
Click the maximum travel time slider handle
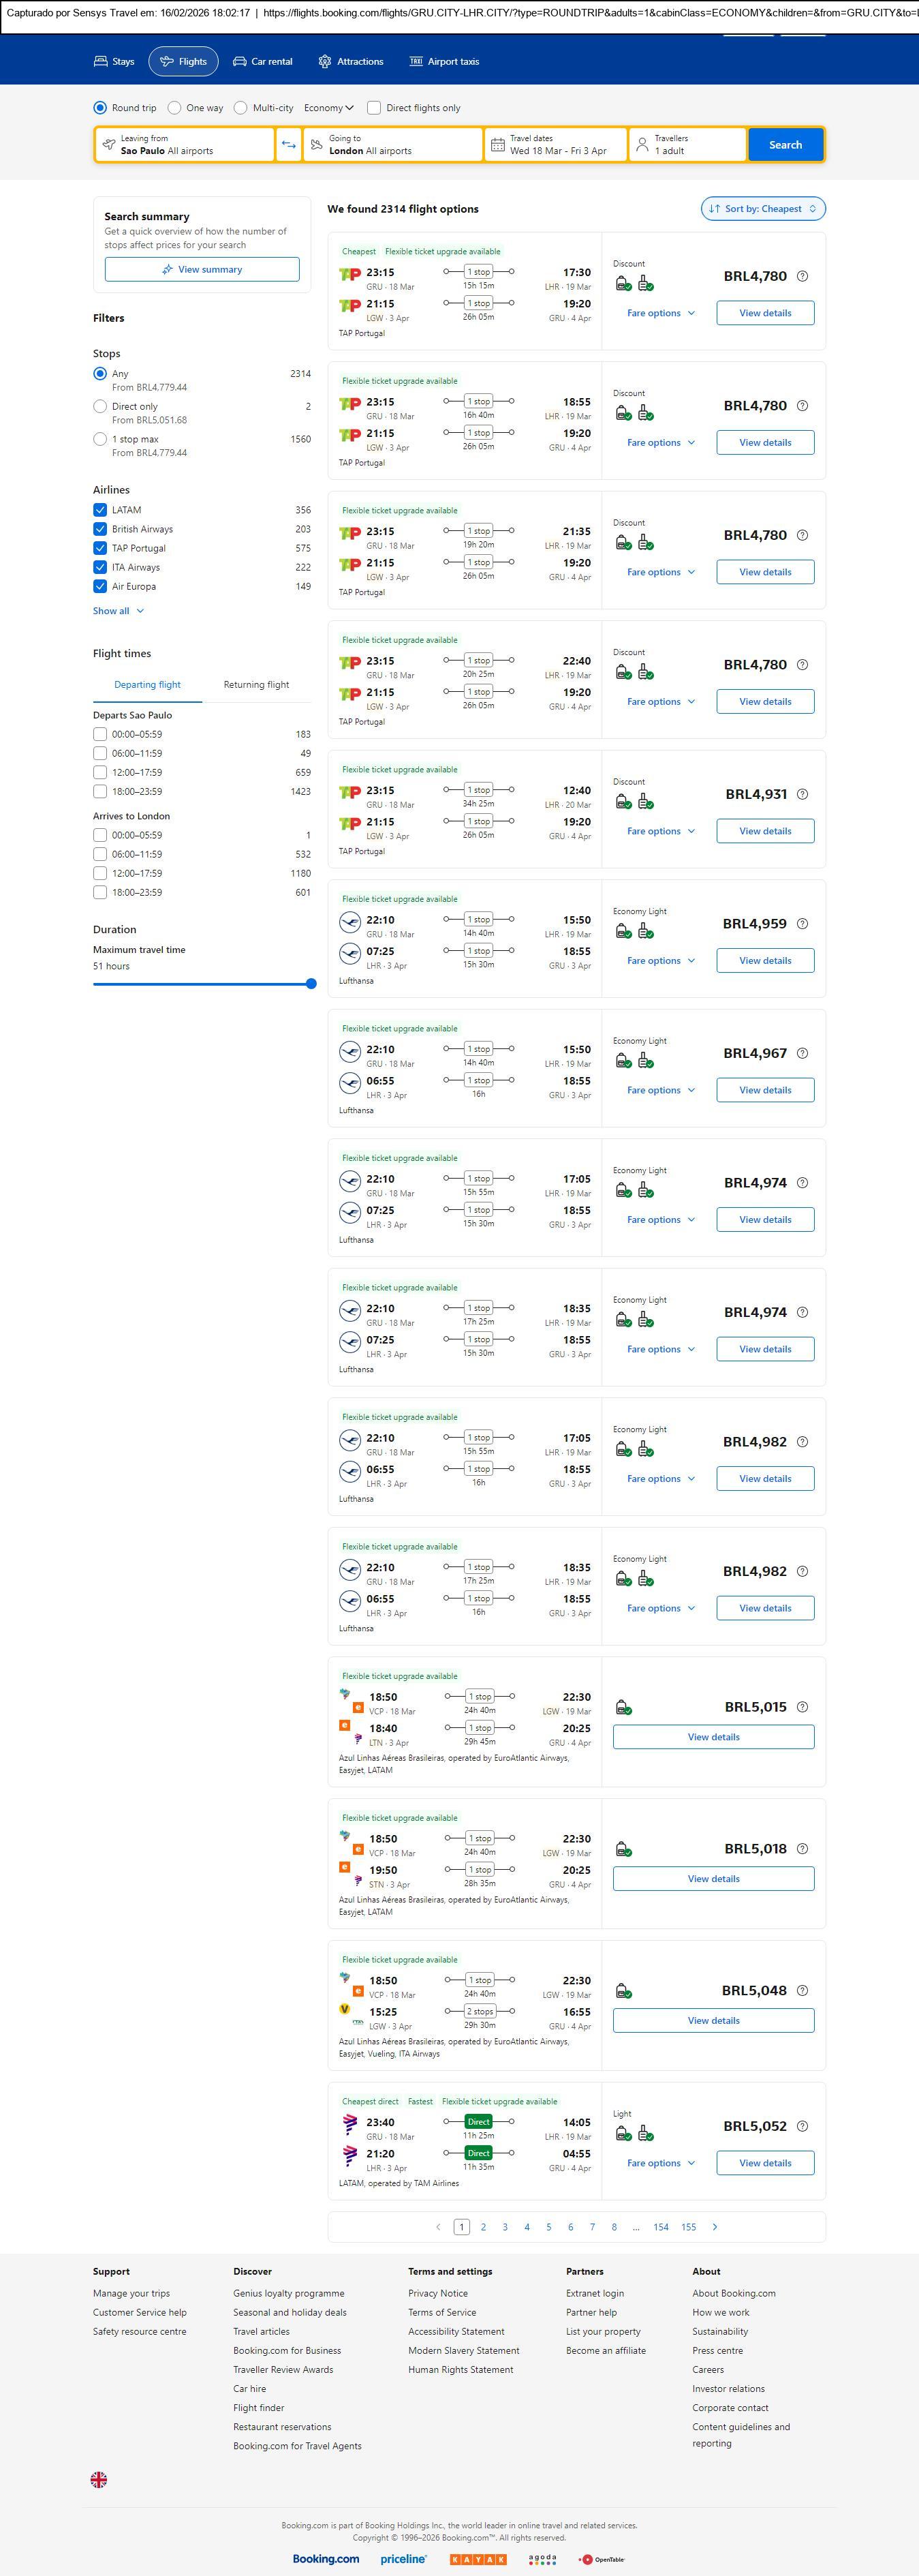(x=311, y=984)
